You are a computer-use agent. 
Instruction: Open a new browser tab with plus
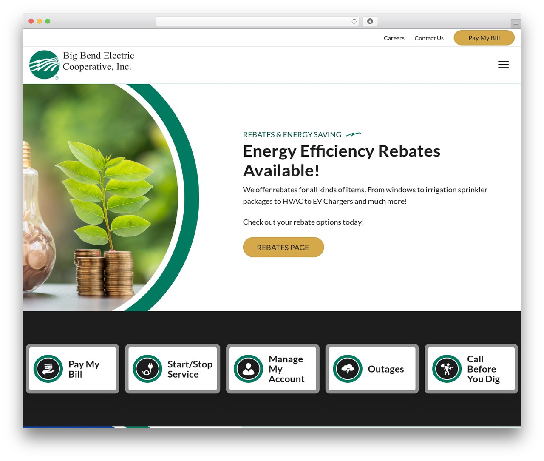point(516,24)
